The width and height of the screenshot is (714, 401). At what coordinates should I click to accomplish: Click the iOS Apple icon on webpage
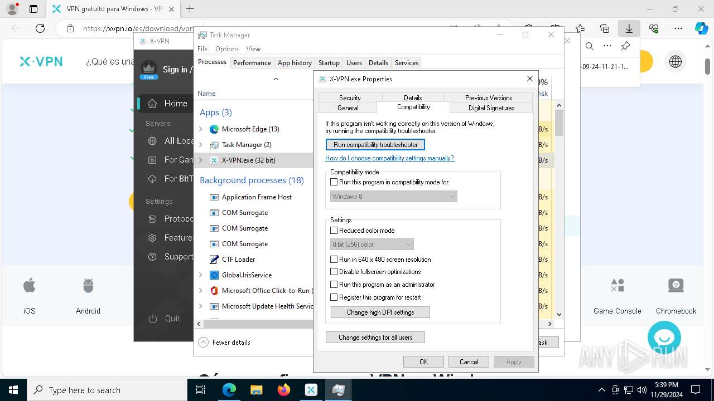[x=30, y=286]
